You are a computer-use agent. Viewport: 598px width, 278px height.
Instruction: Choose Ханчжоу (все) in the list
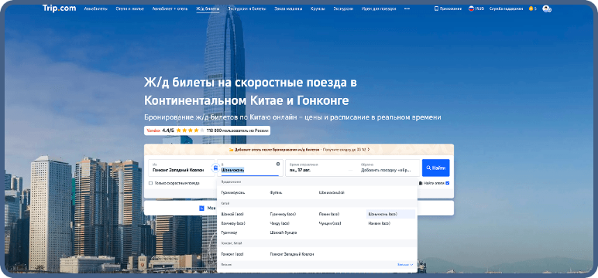[x=233, y=223]
